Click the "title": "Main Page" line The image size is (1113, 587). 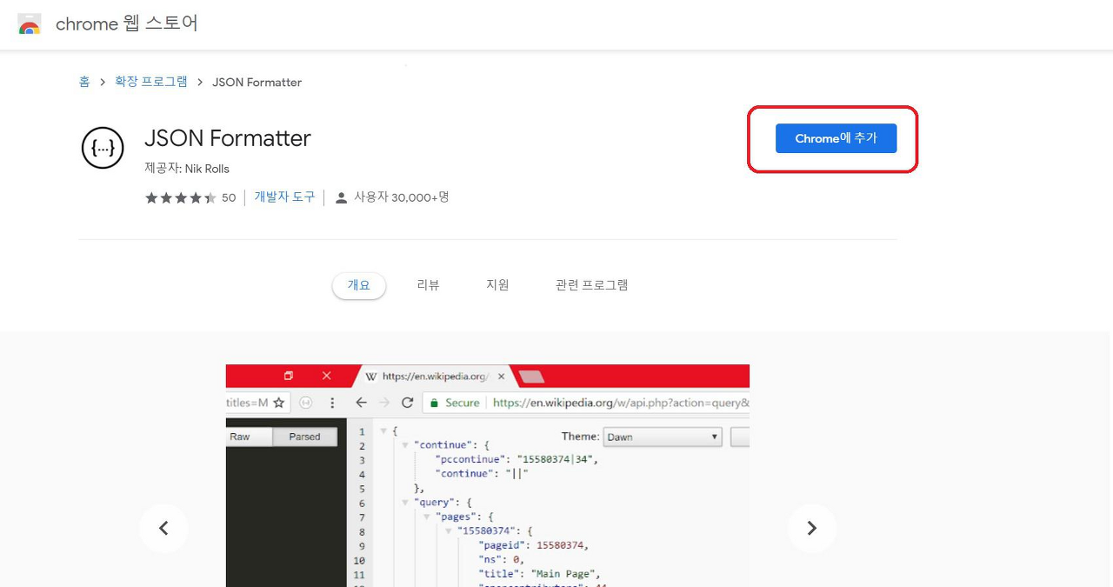point(539,574)
